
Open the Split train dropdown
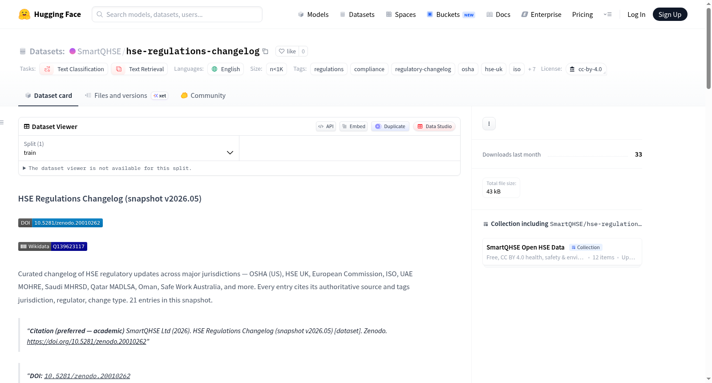click(129, 148)
